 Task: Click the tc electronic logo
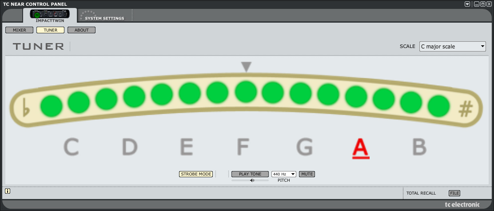click(462, 204)
